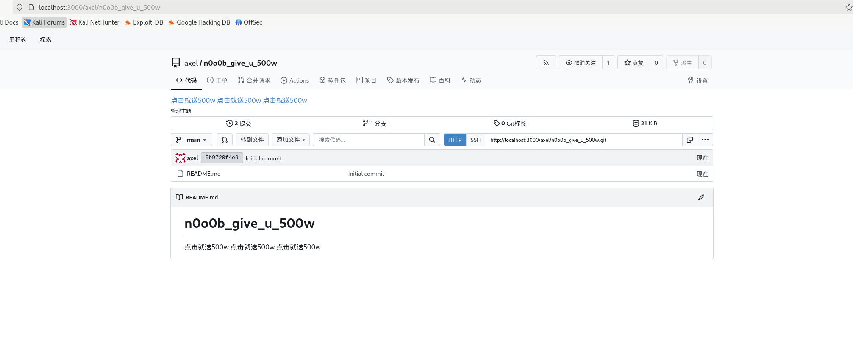Open the 0 Git标签 tags link
The image size is (853, 351).
click(x=510, y=123)
